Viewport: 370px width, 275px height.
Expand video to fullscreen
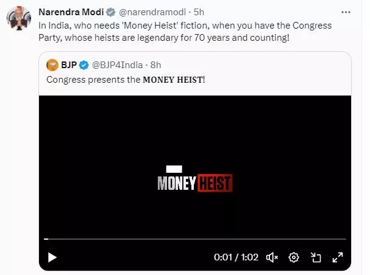pos(336,257)
